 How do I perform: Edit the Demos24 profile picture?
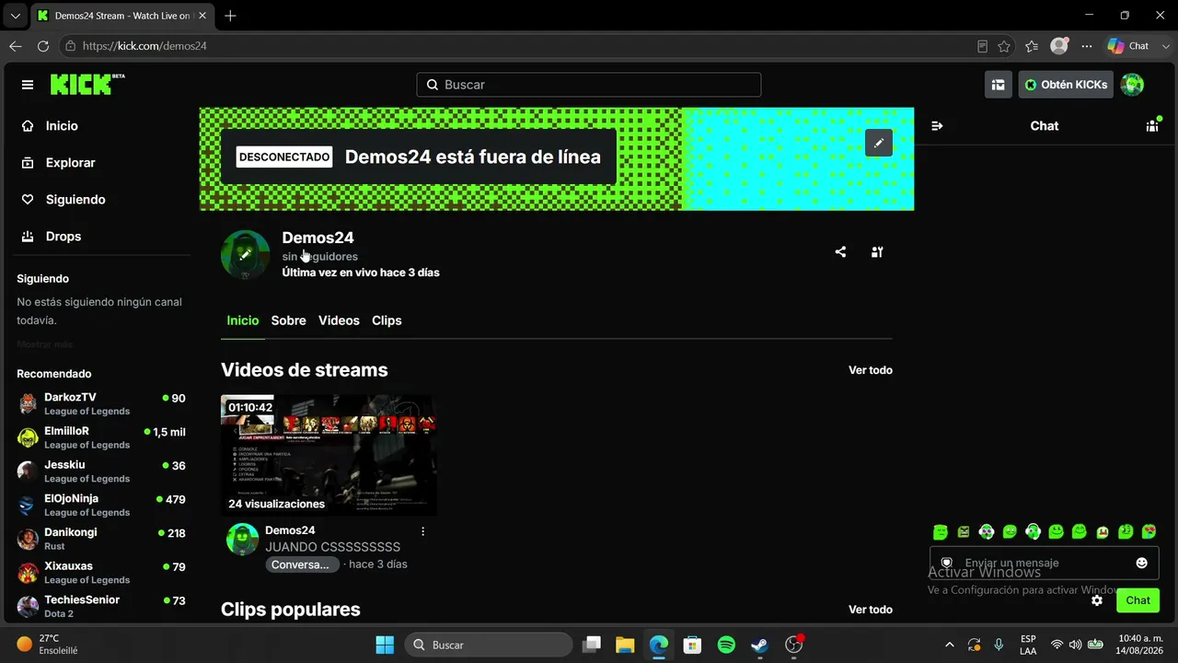point(246,254)
